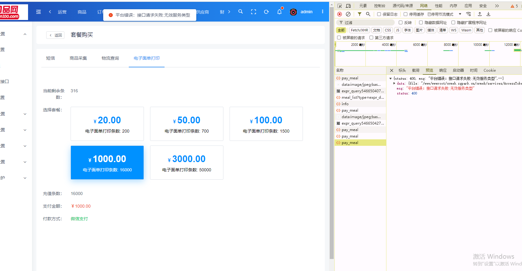The width and height of the screenshot is (522, 271).
Task: Tick the 反转 checkbox
Action: pos(401,22)
